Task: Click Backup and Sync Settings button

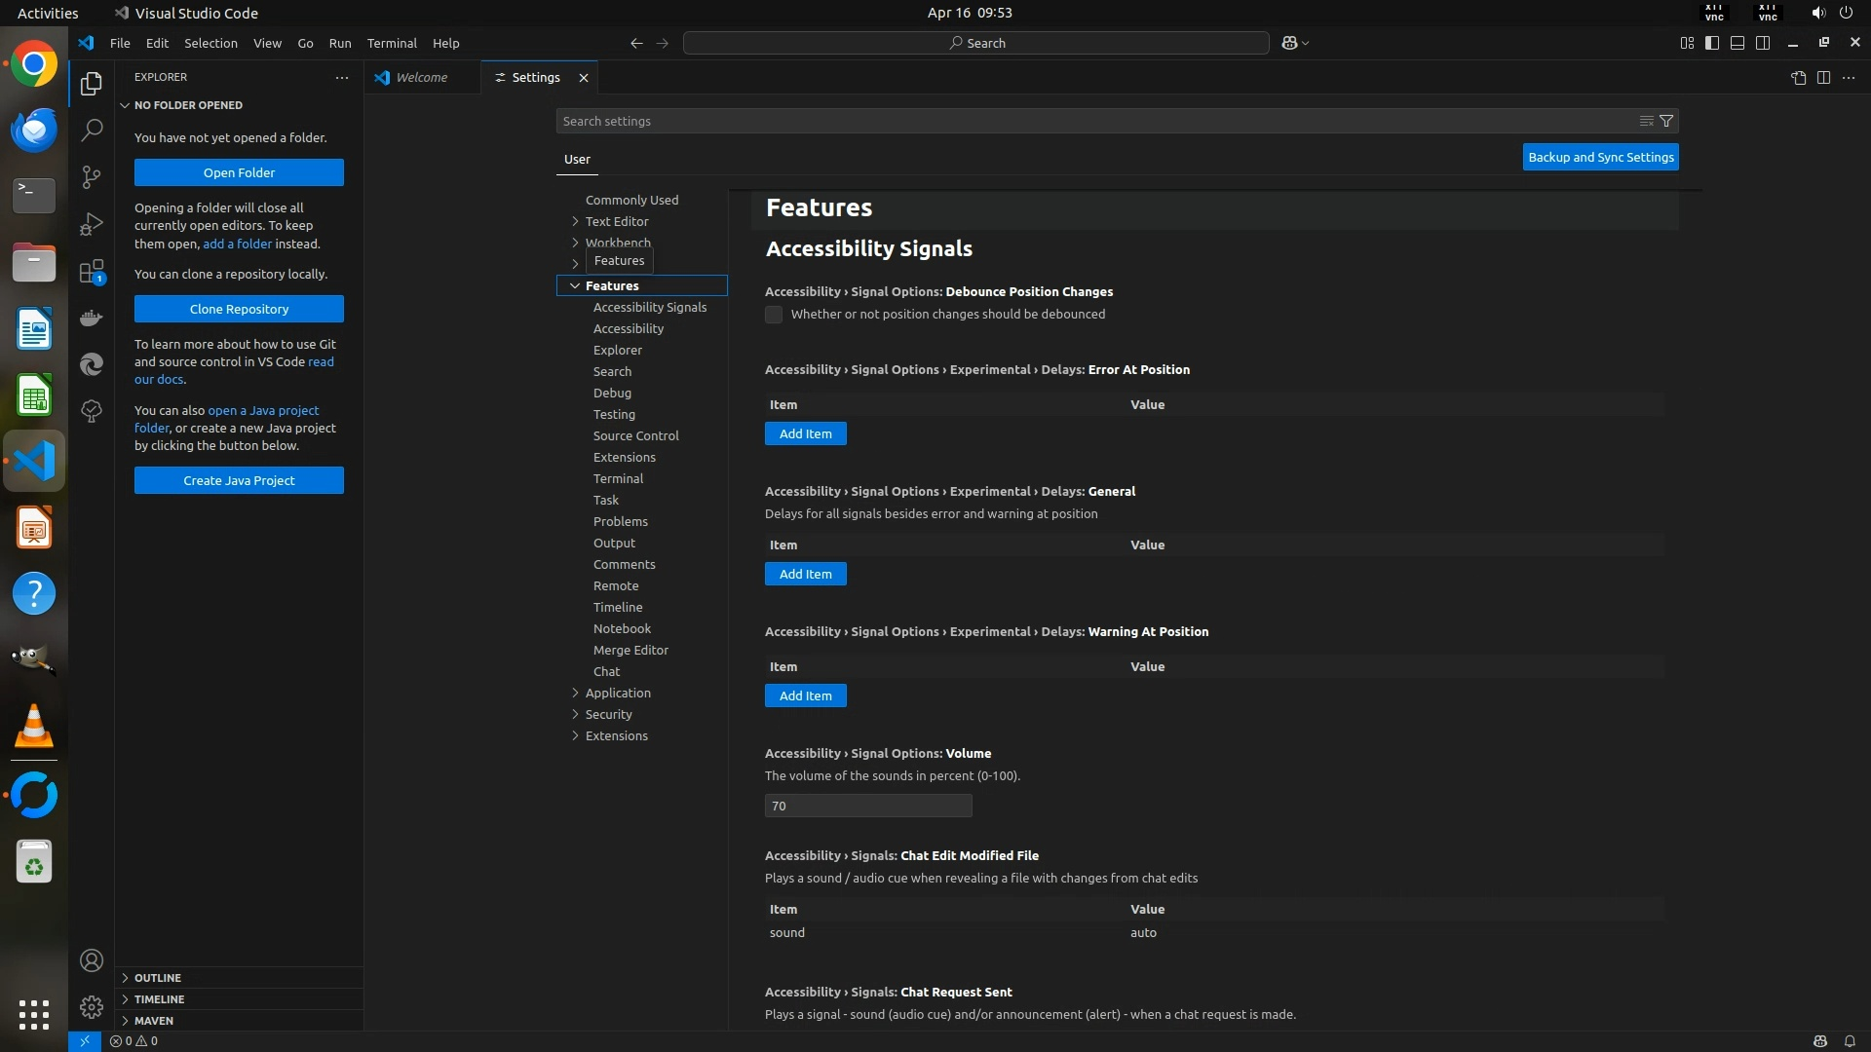Action: (x=1600, y=157)
